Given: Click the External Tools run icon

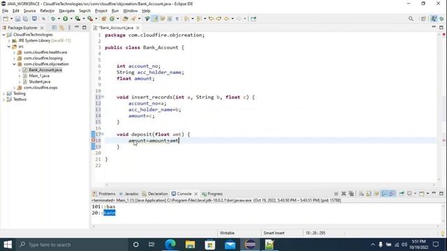Looking at the screenshot, I should pyautogui.click(x=90, y=19).
